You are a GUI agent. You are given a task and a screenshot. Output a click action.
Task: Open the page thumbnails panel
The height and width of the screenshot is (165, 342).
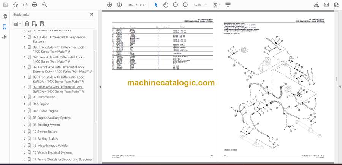tap(5, 17)
